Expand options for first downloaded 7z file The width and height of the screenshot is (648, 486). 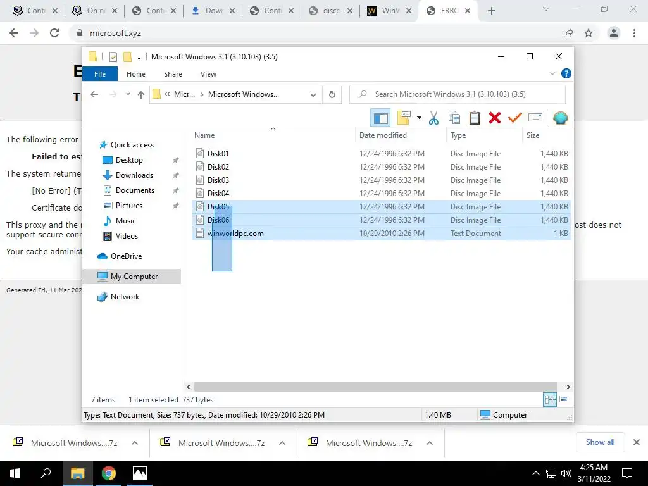135,443
